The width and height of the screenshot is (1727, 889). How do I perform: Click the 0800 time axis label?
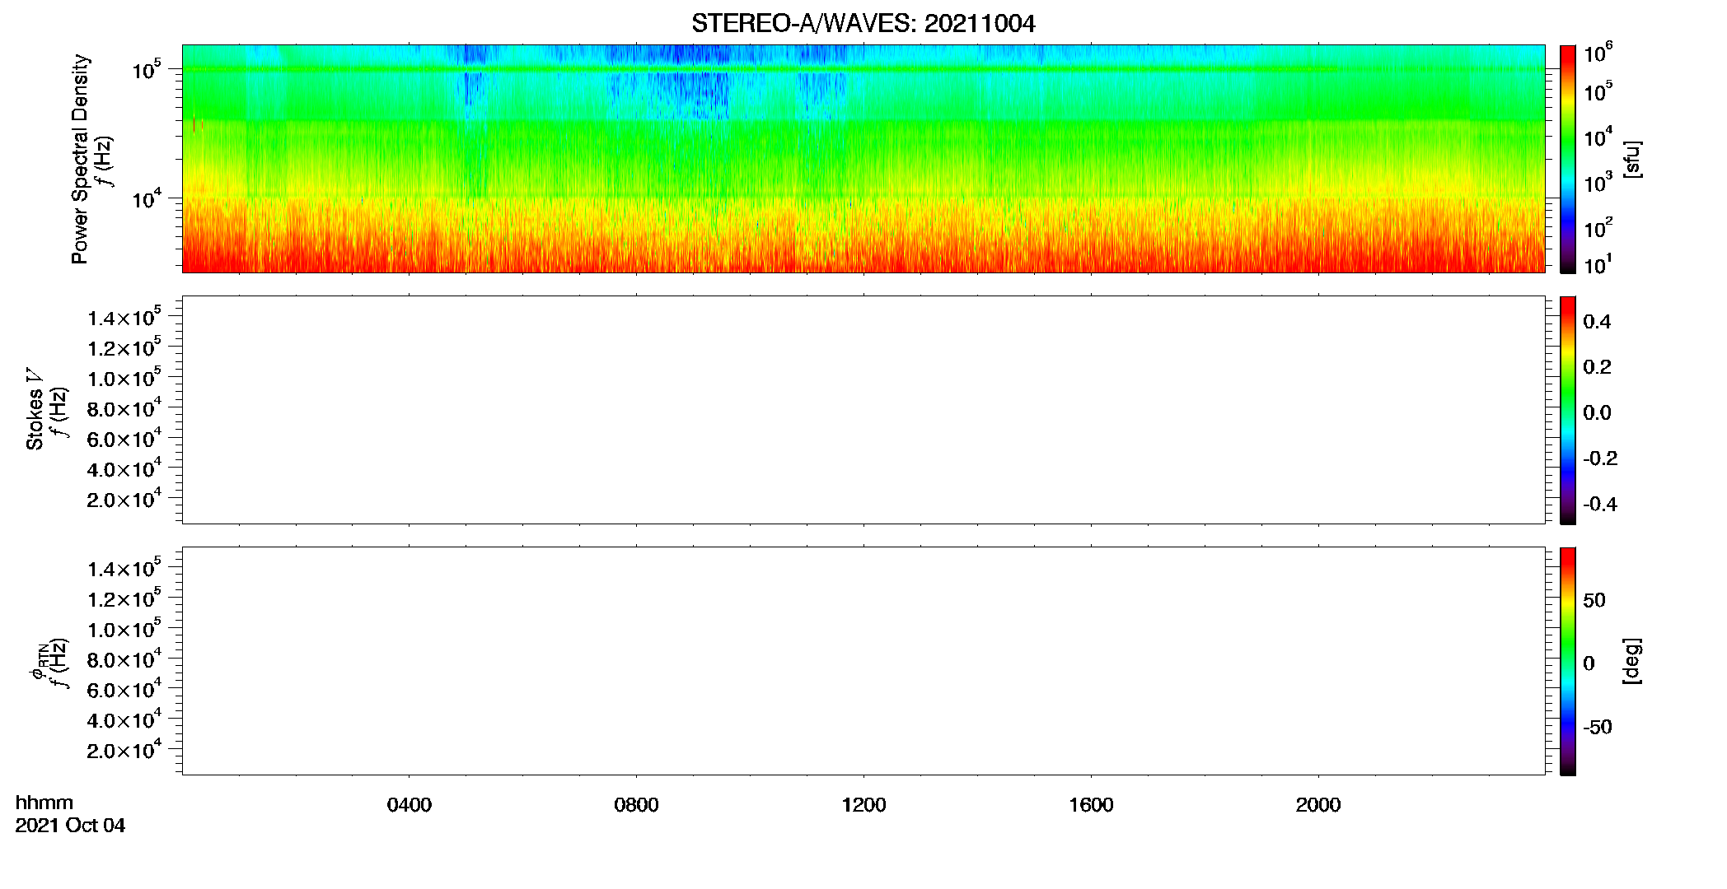[637, 805]
